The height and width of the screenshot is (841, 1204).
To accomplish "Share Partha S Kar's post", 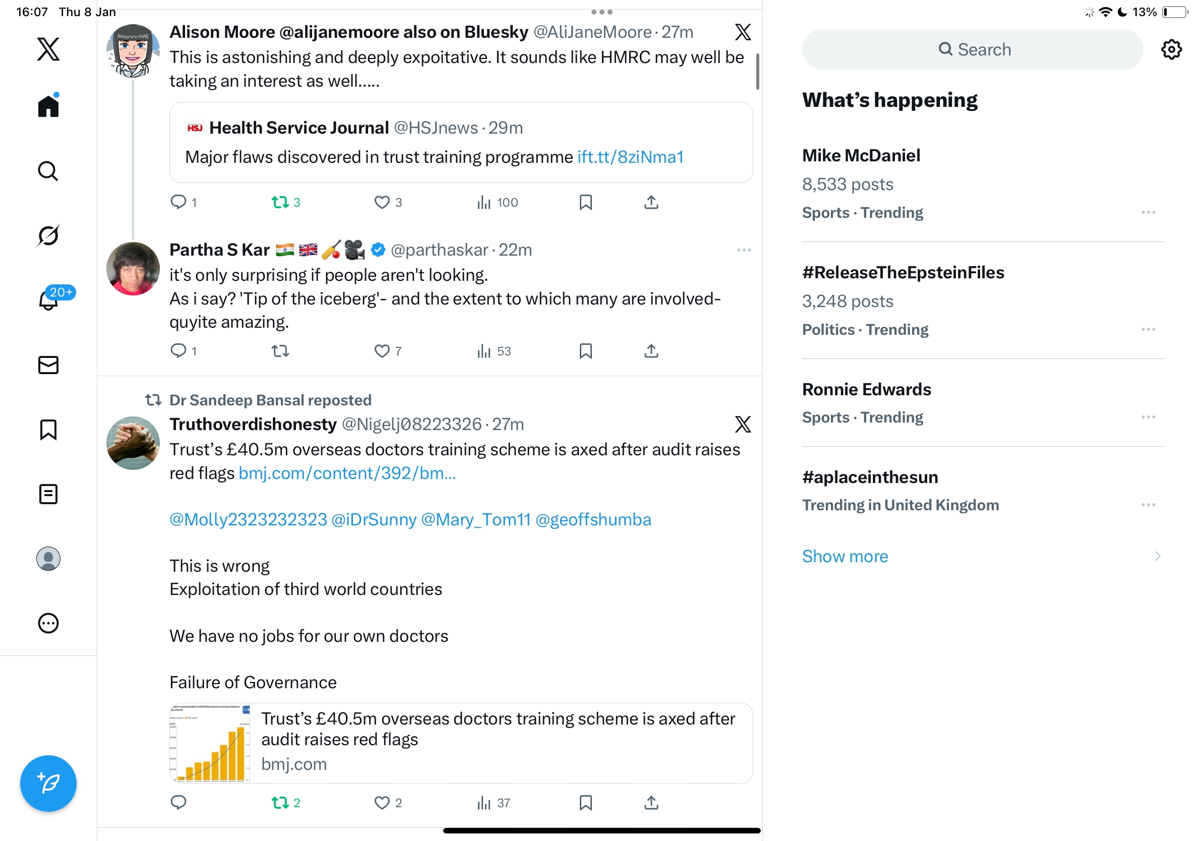I will (651, 351).
